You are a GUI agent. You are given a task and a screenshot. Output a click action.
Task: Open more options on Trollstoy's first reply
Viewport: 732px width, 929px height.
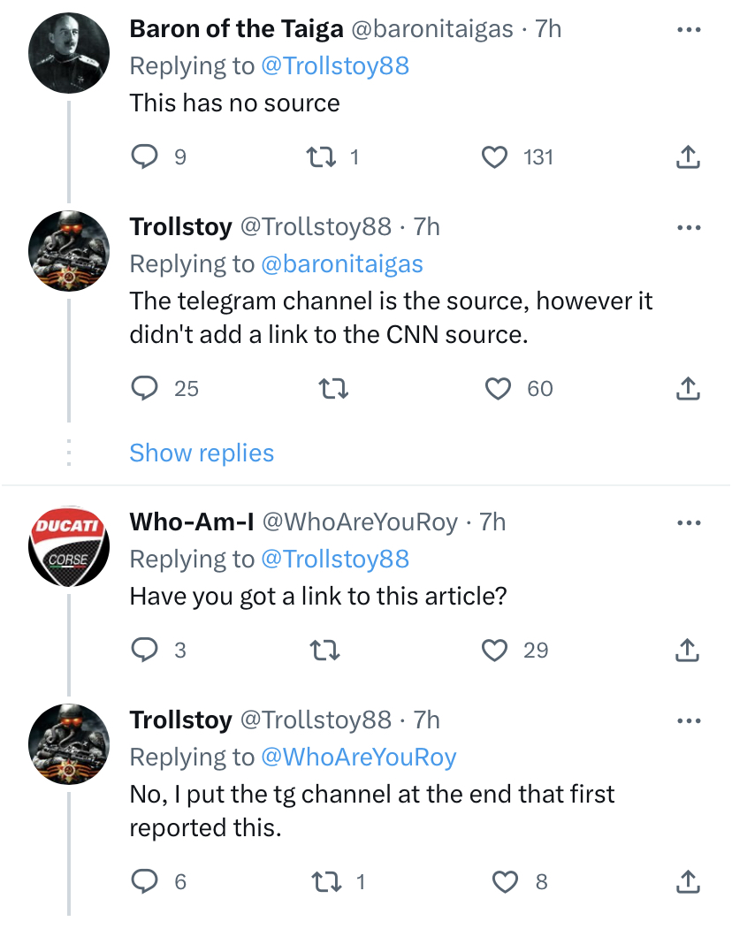pos(688,227)
